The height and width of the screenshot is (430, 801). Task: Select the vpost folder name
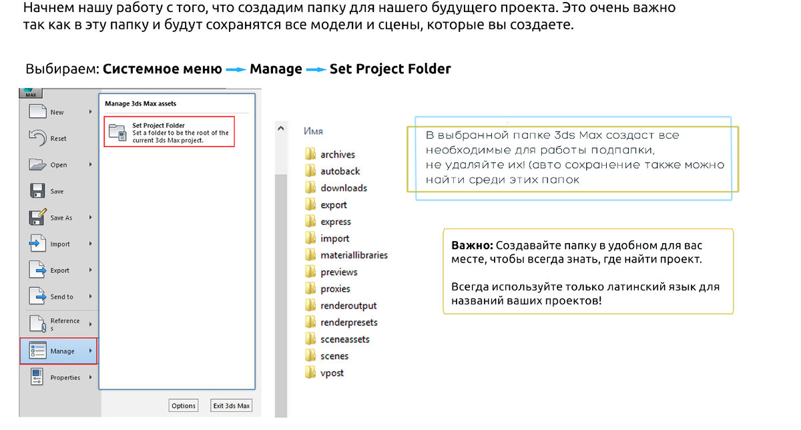click(332, 373)
